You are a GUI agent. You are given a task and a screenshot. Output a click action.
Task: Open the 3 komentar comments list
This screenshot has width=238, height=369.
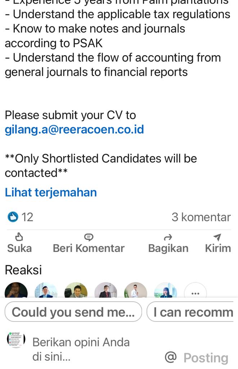click(201, 217)
